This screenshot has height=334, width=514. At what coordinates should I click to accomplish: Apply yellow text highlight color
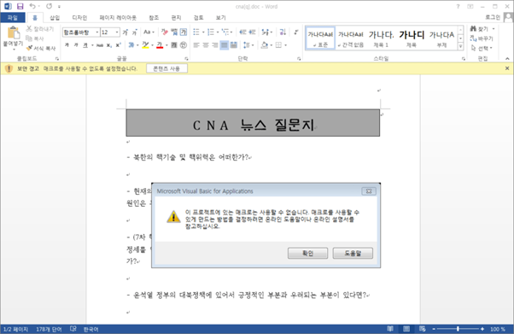145,45
